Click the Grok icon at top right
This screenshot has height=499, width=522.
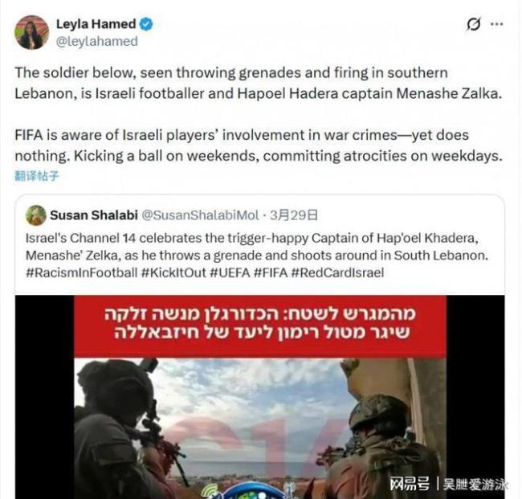coord(473,24)
